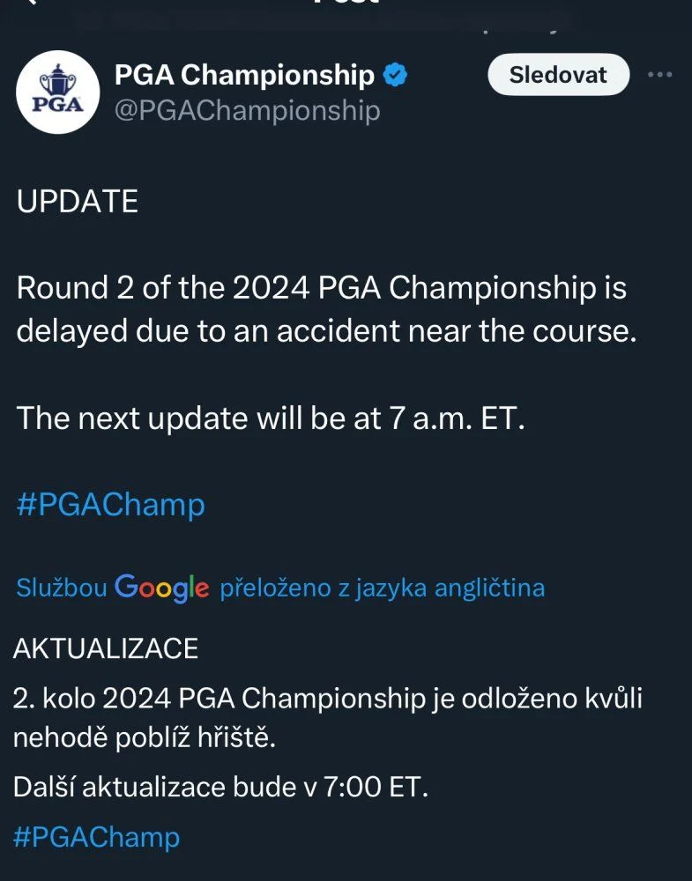Tap the 'nehodě poblíž hřiště' line
This screenshot has height=881, width=692.
(145, 737)
